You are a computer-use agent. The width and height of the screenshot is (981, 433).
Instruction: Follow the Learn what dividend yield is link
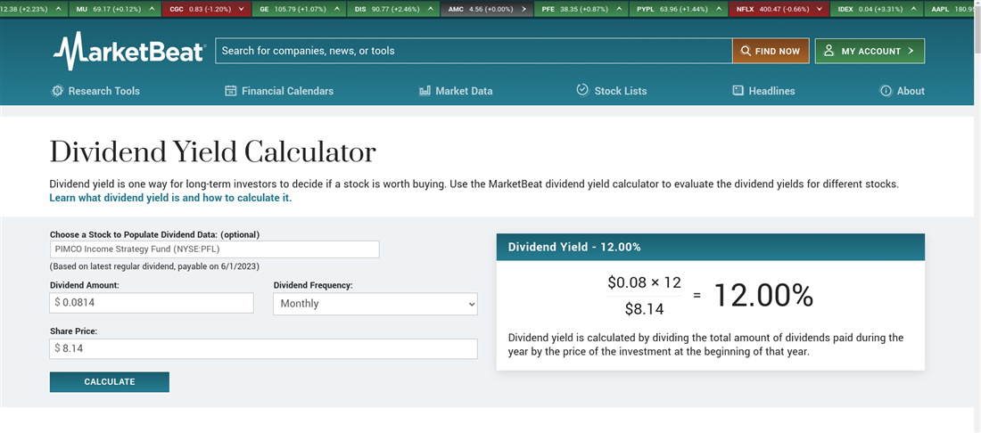[x=170, y=198]
